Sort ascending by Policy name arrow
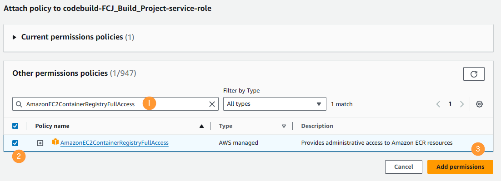 201,126
